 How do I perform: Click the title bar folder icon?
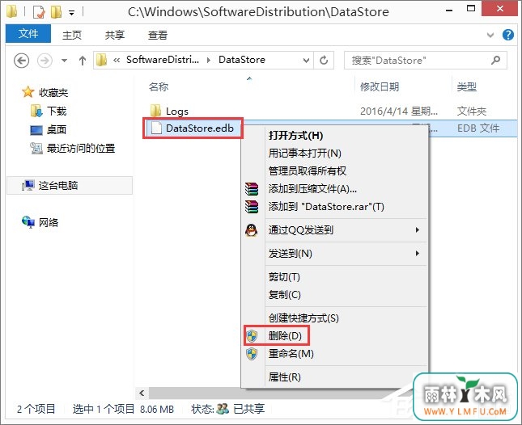(x=11, y=11)
